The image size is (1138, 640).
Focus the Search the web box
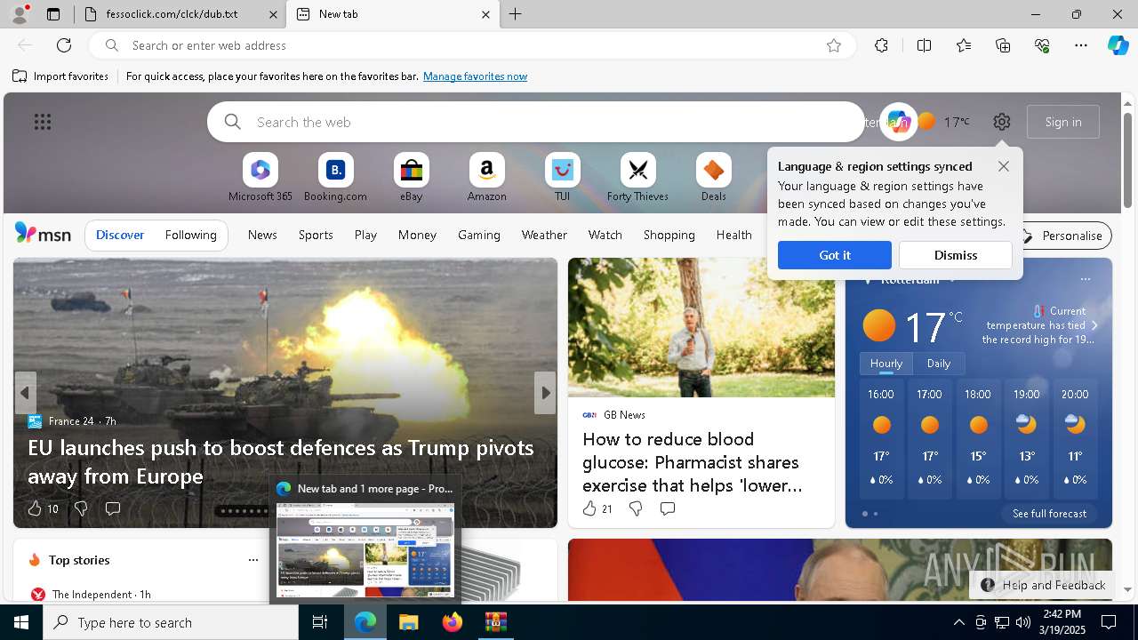coord(536,122)
